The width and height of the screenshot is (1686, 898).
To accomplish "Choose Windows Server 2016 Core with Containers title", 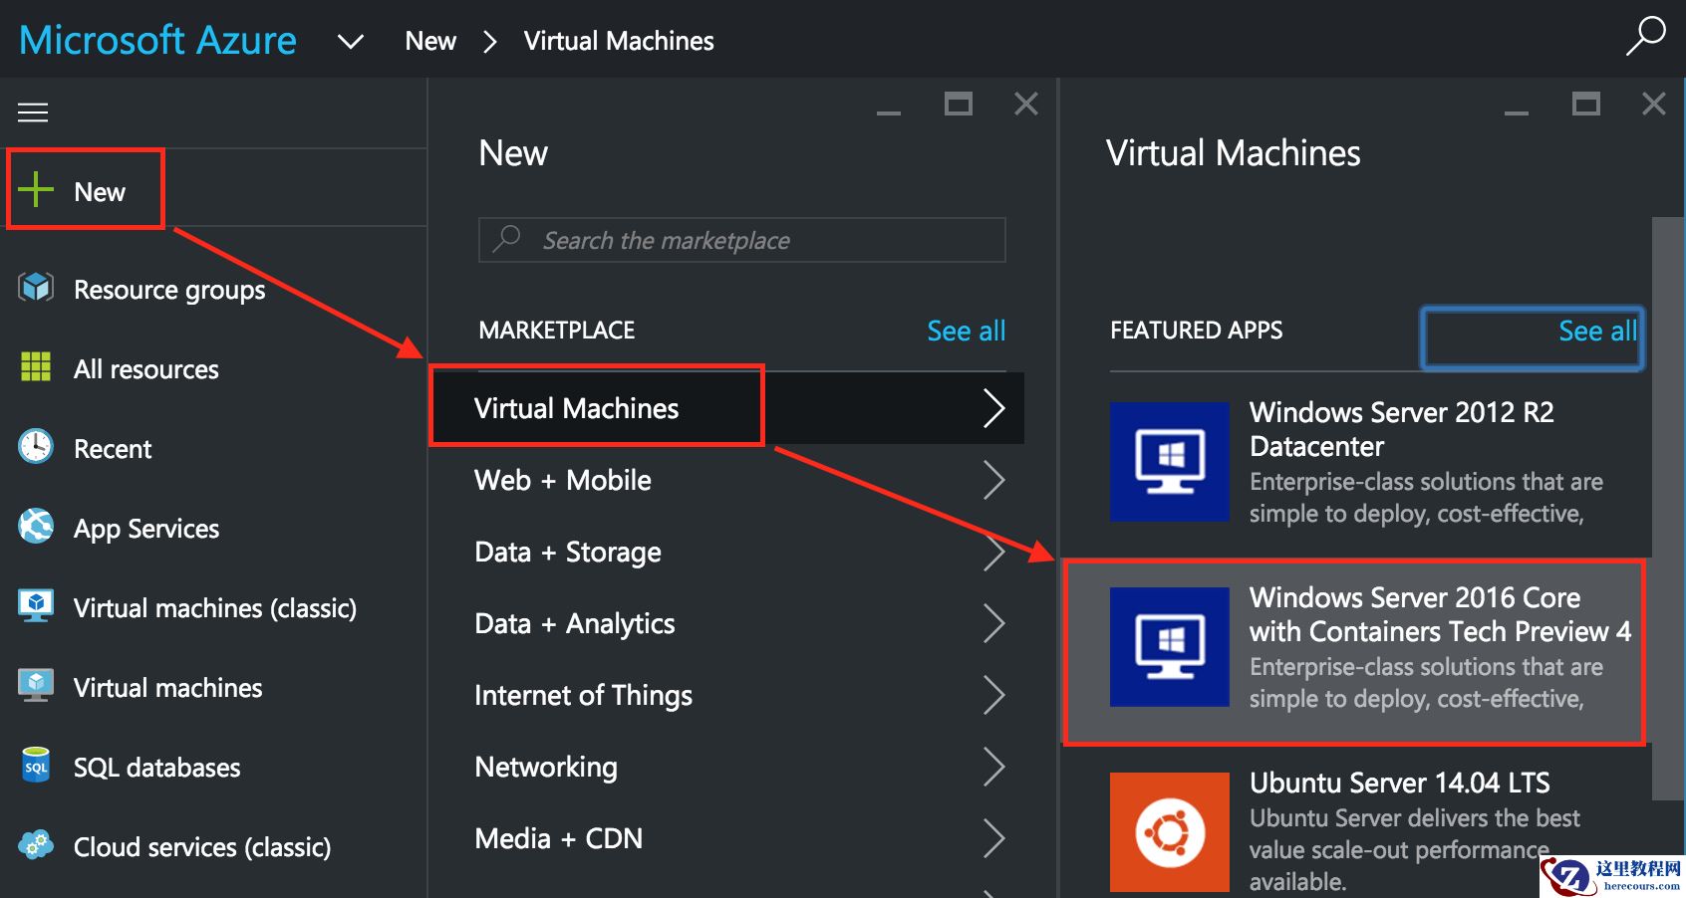I will pyautogui.click(x=1440, y=614).
